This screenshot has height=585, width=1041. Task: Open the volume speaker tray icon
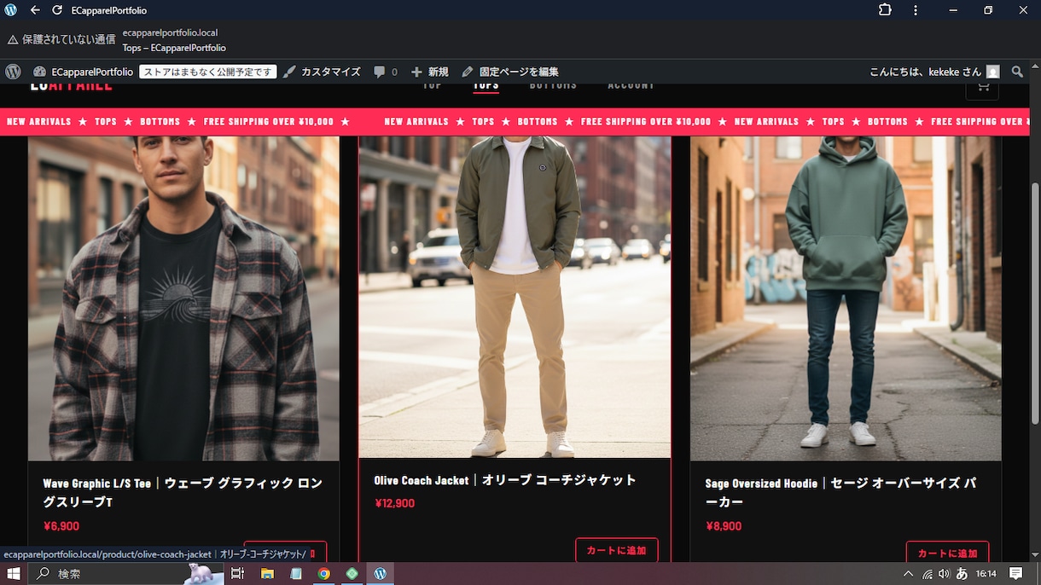click(x=945, y=574)
